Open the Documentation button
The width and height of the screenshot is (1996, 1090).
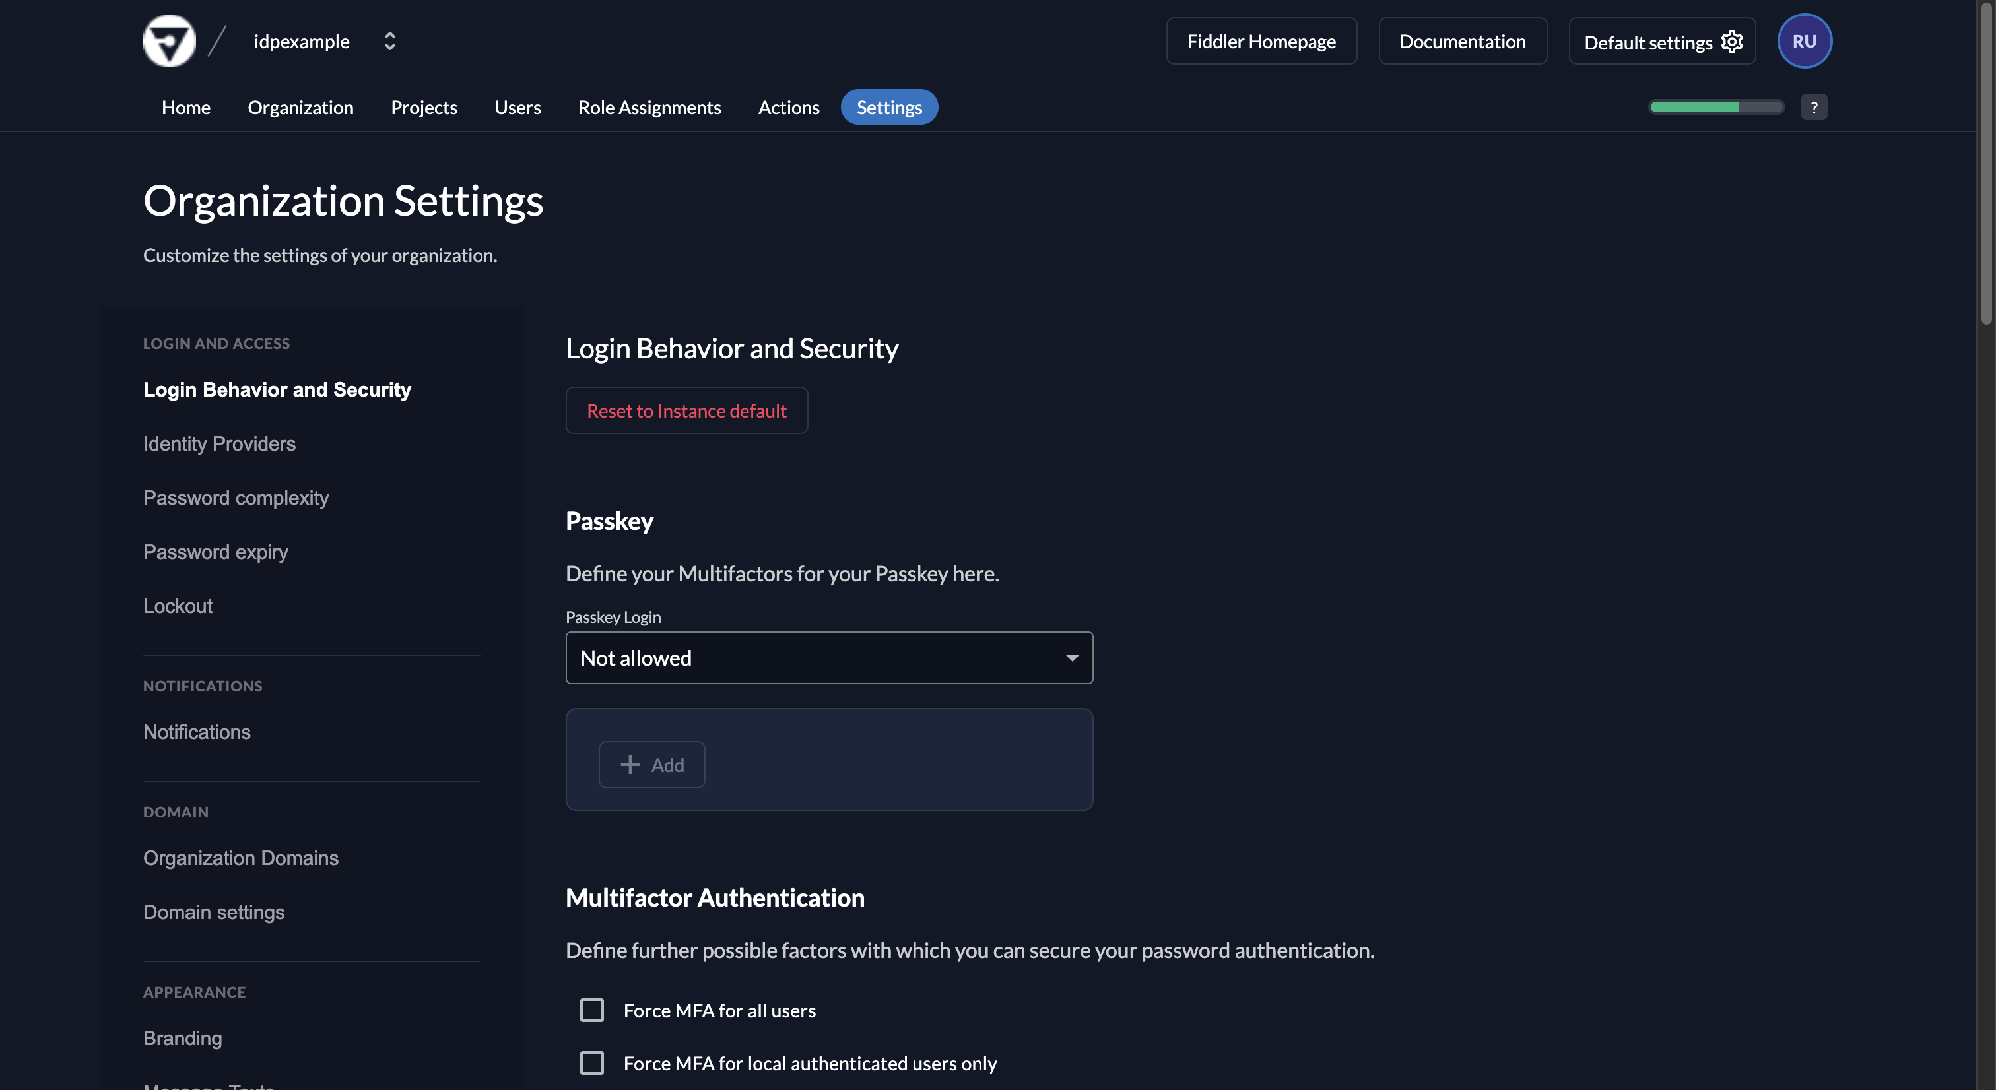(1462, 41)
